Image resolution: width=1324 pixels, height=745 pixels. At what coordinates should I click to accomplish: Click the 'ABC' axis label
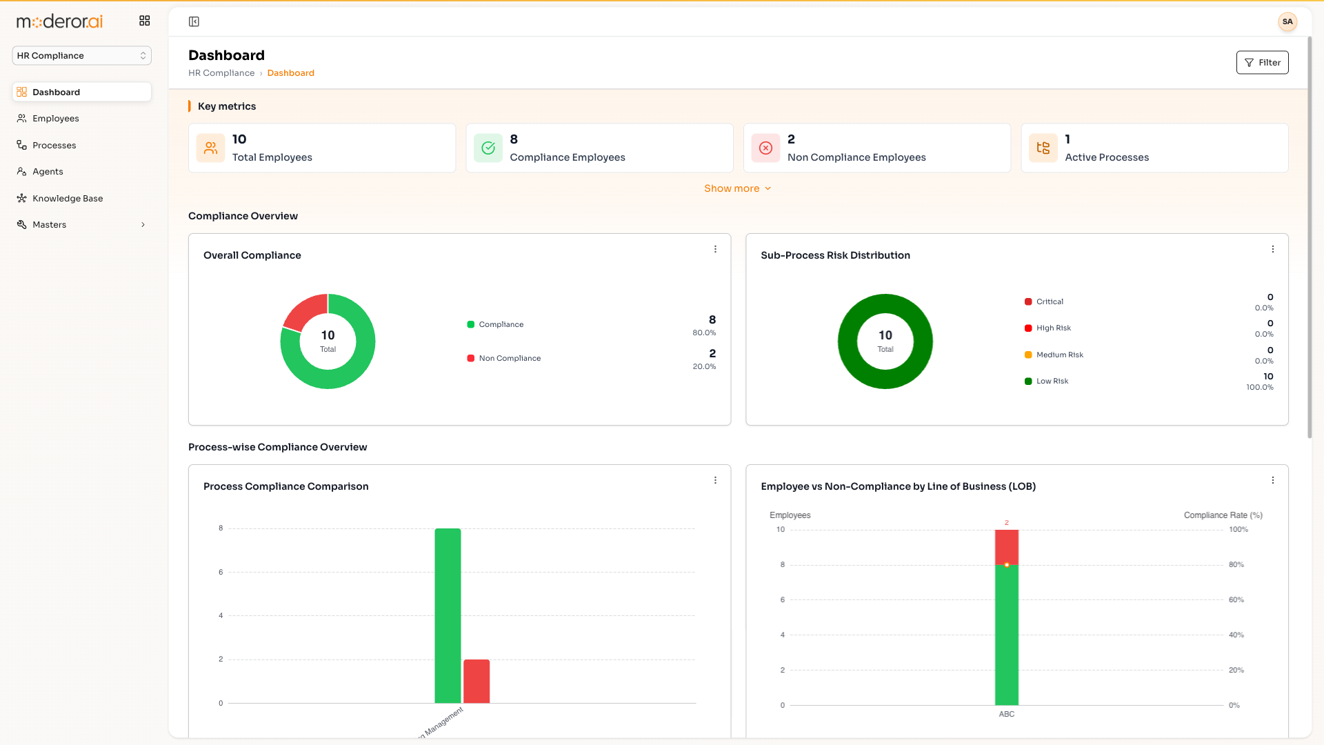1006,715
